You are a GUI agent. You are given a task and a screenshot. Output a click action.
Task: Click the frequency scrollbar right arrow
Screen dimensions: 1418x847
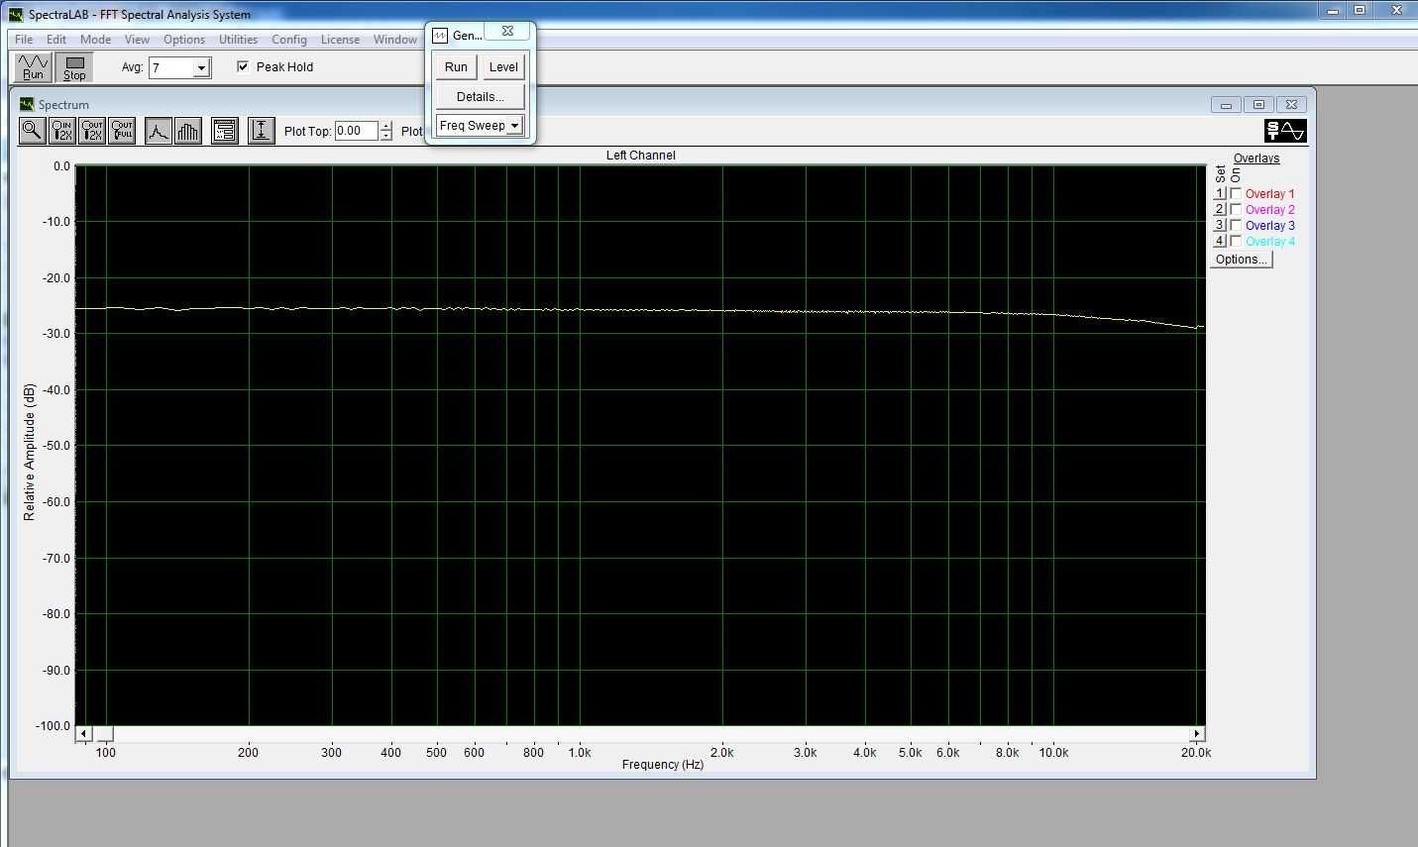tap(1197, 734)
